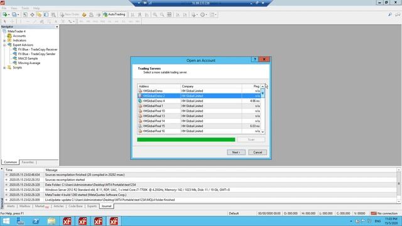
Task: Open File Explorer from the taskbar
Action: pyautogui.click(x=52, y=221)
